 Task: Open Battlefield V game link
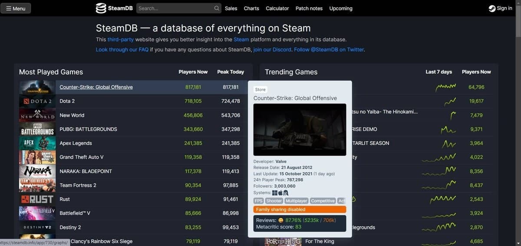pos(75,213)
